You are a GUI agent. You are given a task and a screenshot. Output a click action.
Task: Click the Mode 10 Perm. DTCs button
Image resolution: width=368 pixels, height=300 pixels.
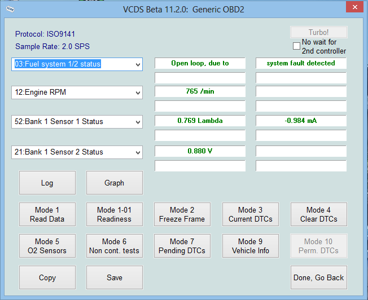click(319, 246)
